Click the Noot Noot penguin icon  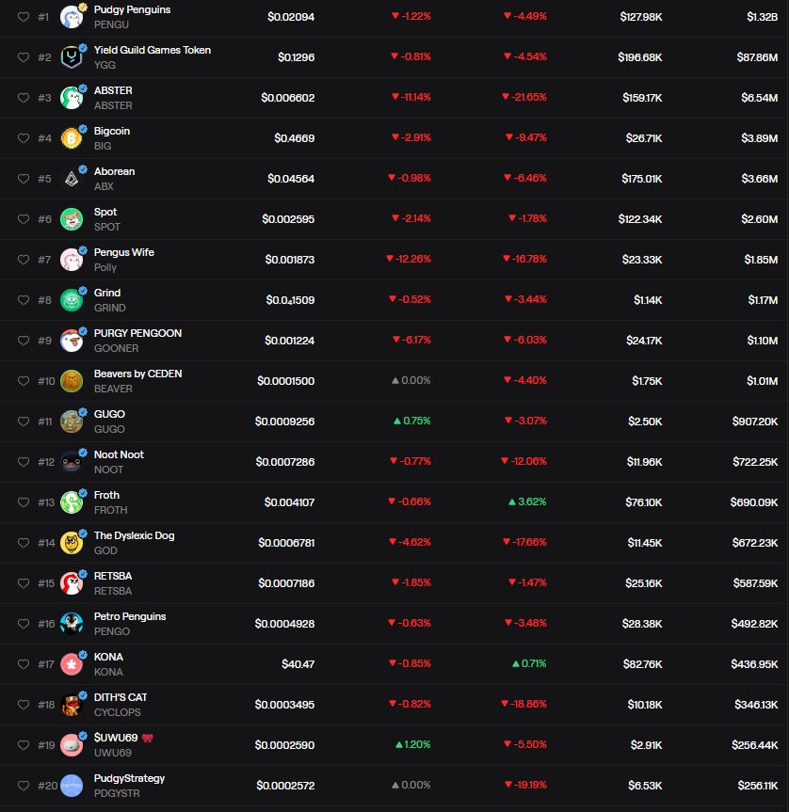72,462
